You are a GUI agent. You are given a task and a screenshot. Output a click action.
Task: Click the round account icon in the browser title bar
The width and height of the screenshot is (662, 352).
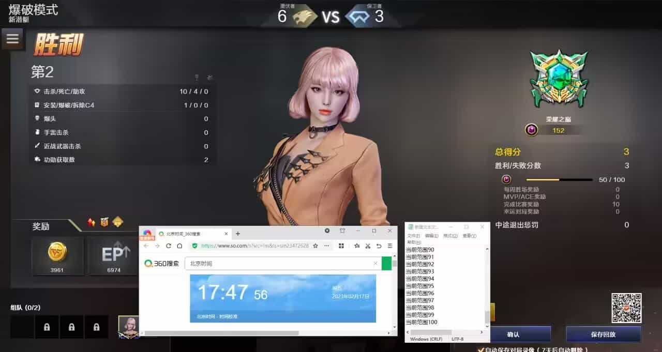click(327, 231)
